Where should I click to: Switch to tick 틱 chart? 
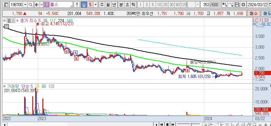[x=133, y=5]
